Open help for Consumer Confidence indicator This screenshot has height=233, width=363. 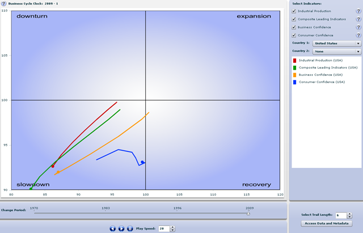click(358, 35)
